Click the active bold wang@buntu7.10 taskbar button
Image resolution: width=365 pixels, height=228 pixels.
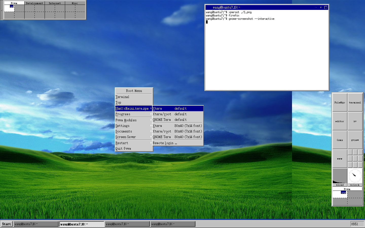[x=82, y=224]
